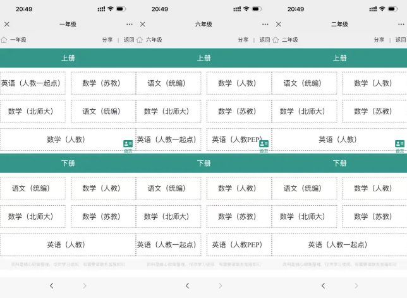Viewport: 407px width, 298px height.
Task: Open 数学(人教) in 二年级 上册
Action: click(375, 83)
